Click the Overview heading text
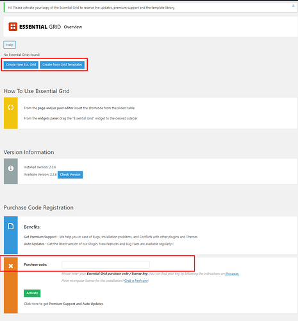This screenshot has height=321, width=298. [73, 27]
